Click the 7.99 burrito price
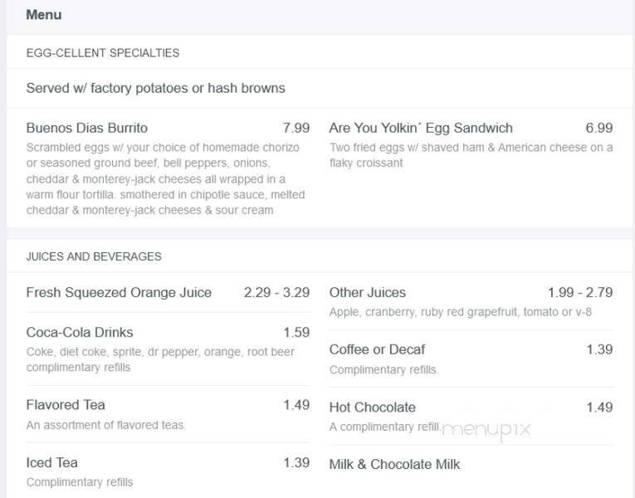This screenshot has height=498, width=635. tap(296, 128)
